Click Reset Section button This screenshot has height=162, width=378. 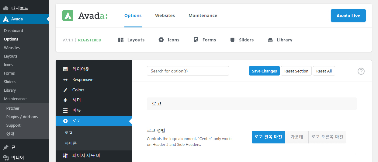click(296, 71)
